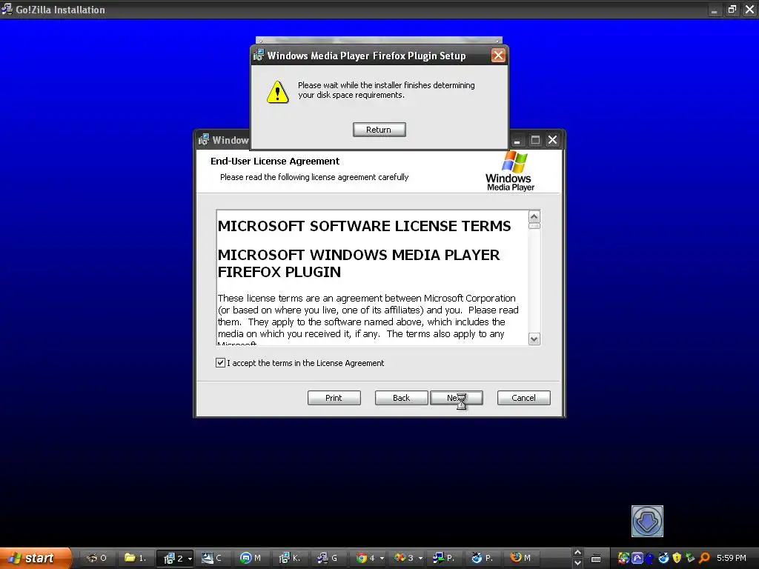Click taskbar item labeled O
Image resolution: width=759 pixels, height=569 pixels.
point(96,559)
